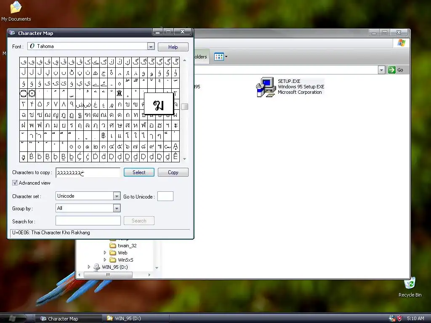Image resolution: width=431 pixels, height=323 pixels.
Task: Click the Windows Start button
Action: tap(13, 318)
